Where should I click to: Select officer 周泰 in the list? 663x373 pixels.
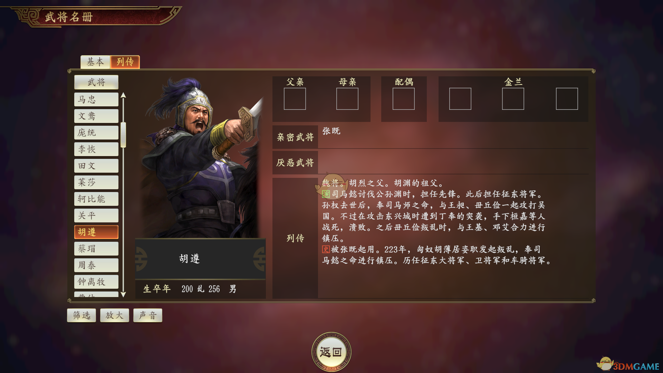(x=96, y=265)
